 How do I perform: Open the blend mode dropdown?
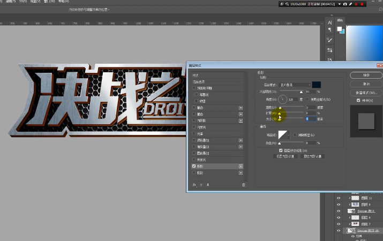[x=294, y=85]
